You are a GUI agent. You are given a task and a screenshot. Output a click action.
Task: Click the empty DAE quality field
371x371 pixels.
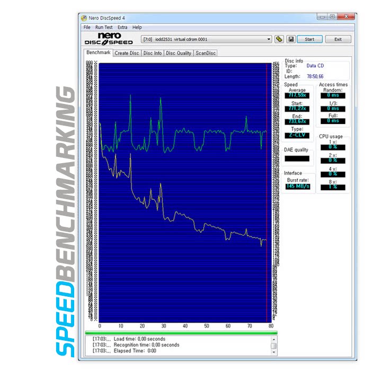click(x=297, y=158)
